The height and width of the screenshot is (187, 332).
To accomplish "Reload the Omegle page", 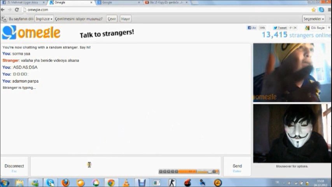I will (17, 10).
